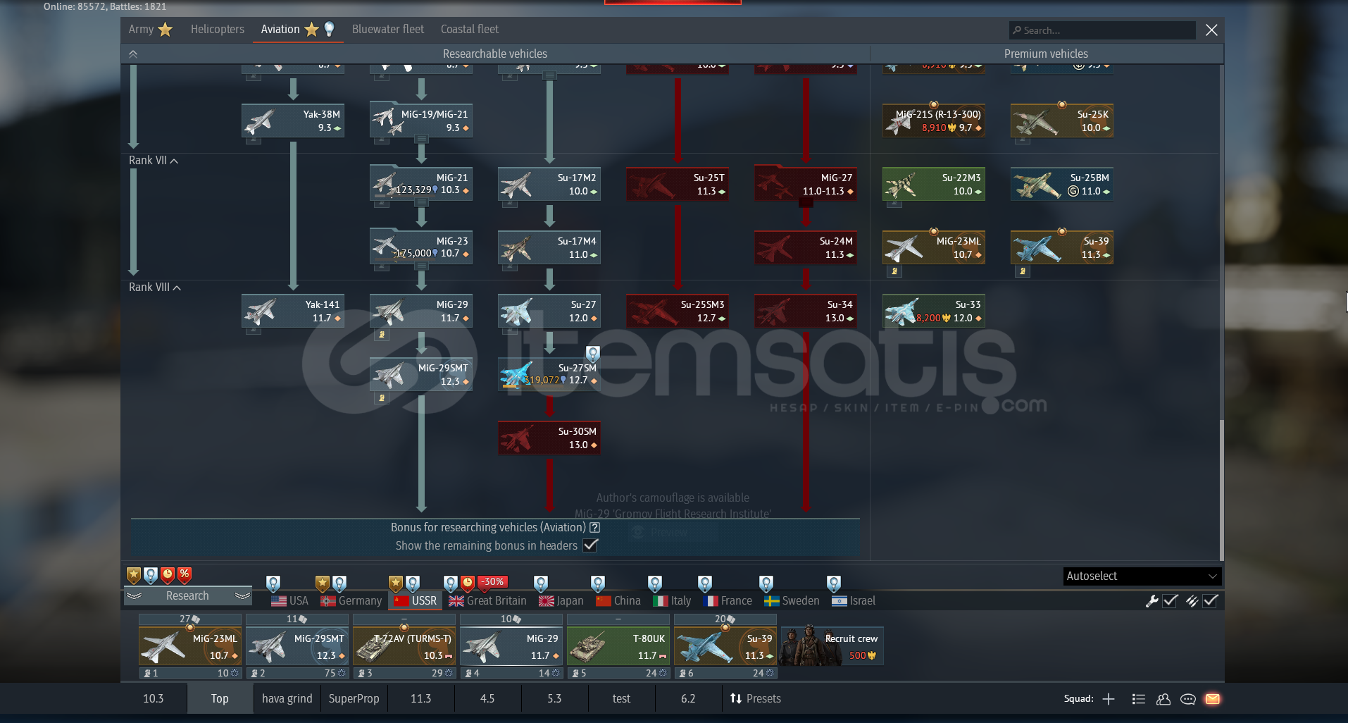Click the clock badge above Great Britain

[468, 583]
